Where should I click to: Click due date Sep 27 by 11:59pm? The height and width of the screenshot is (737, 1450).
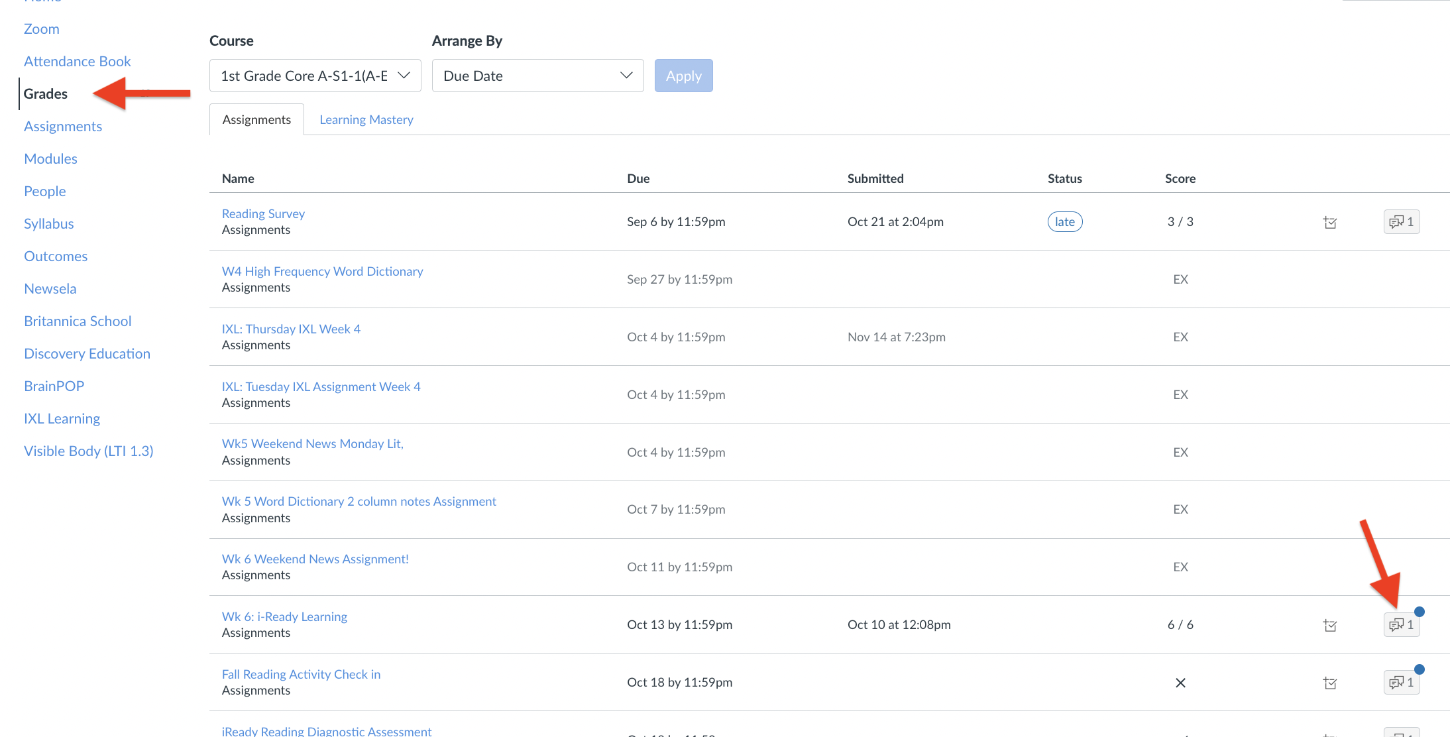[679, 280]
